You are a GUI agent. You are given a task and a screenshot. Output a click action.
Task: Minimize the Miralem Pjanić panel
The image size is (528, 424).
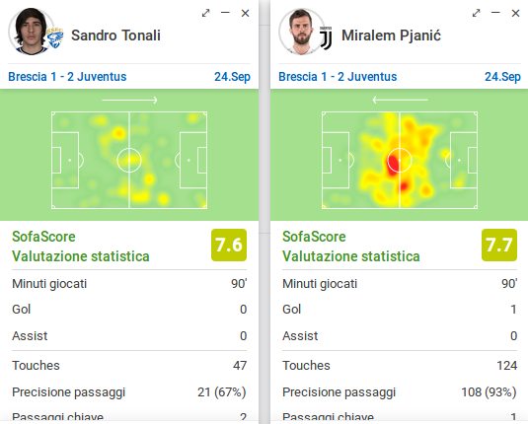click(x=495, y=13)
